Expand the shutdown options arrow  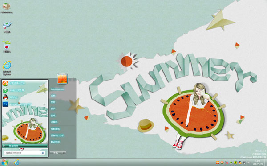point(64,153)
